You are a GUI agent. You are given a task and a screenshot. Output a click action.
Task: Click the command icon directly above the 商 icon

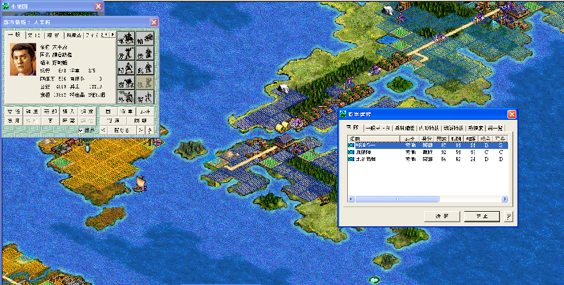tap(126, 68)
